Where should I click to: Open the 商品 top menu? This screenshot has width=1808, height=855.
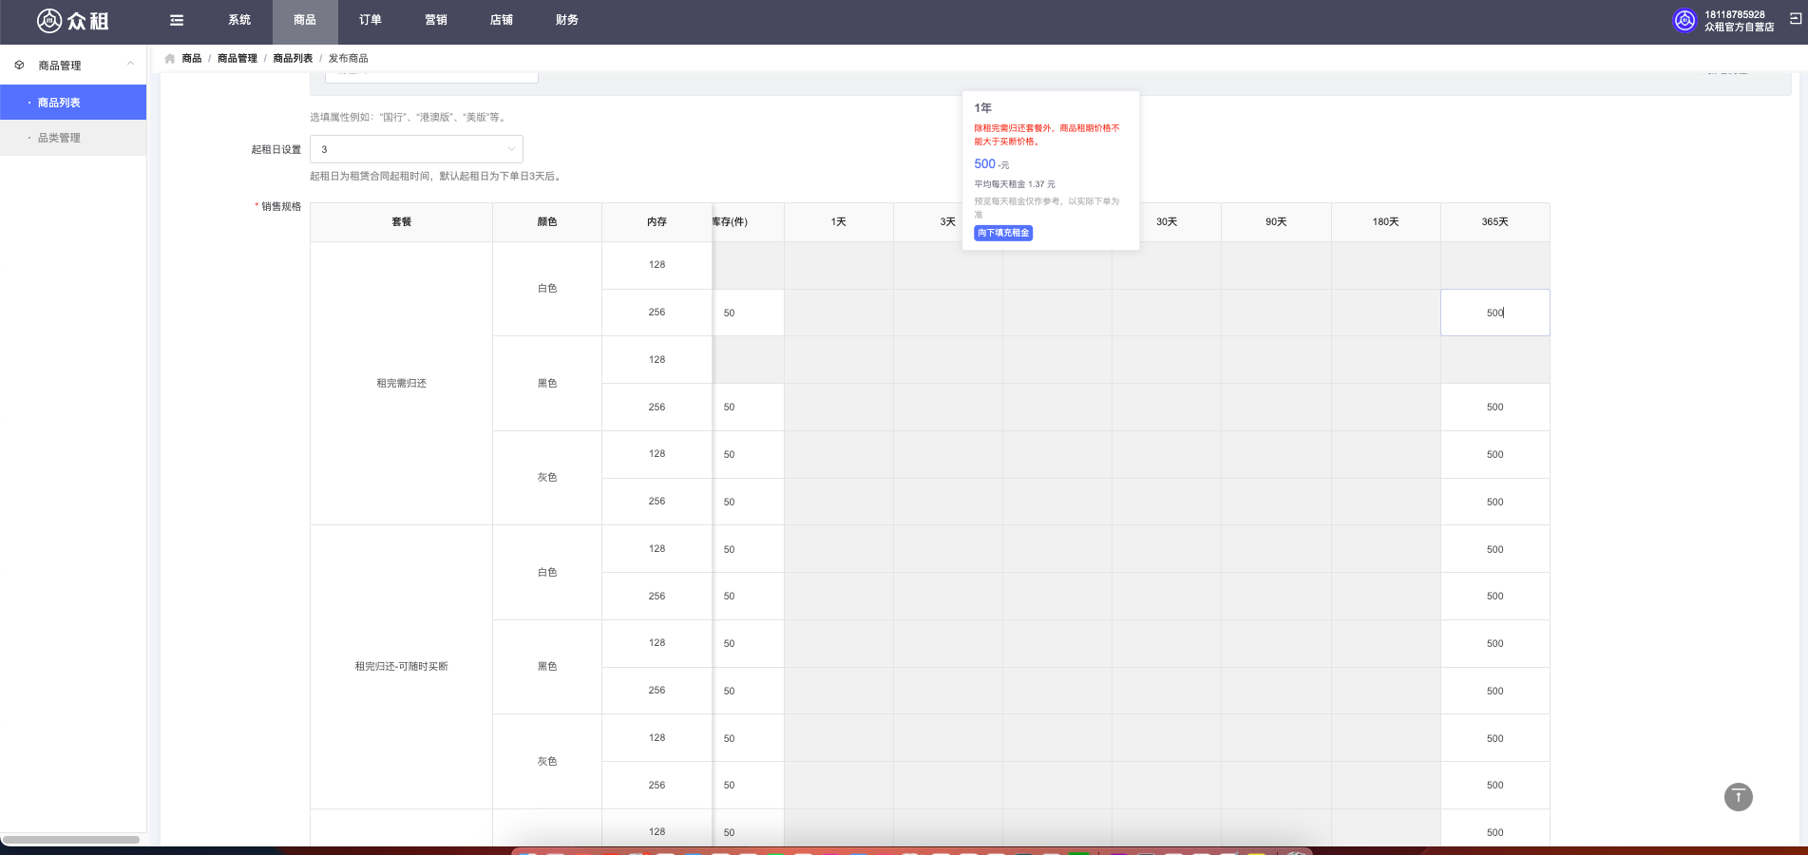(x=305, y=20)
